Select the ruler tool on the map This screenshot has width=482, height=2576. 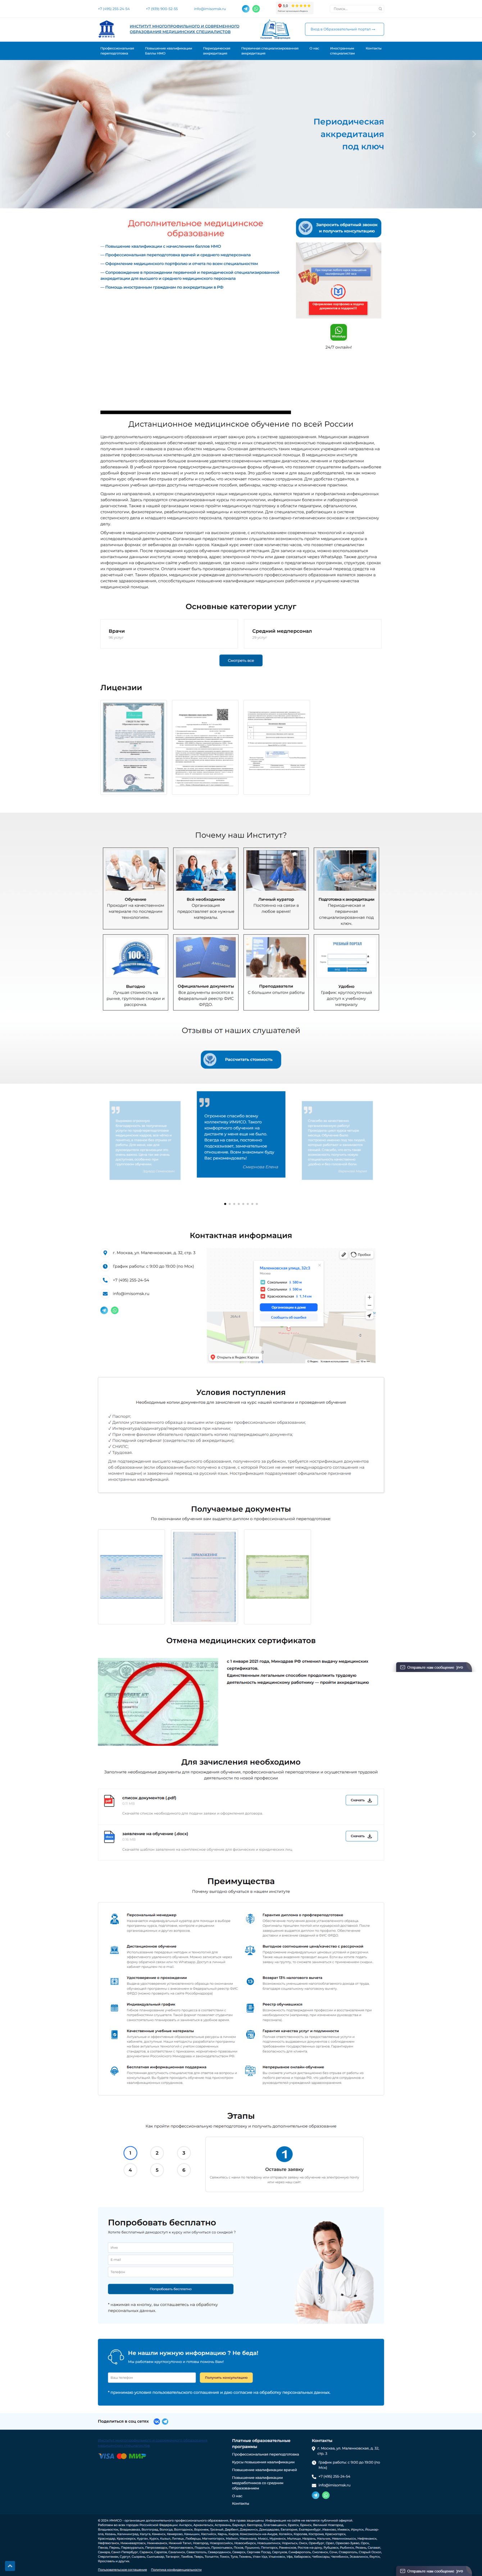click(x=344, y=1254)
